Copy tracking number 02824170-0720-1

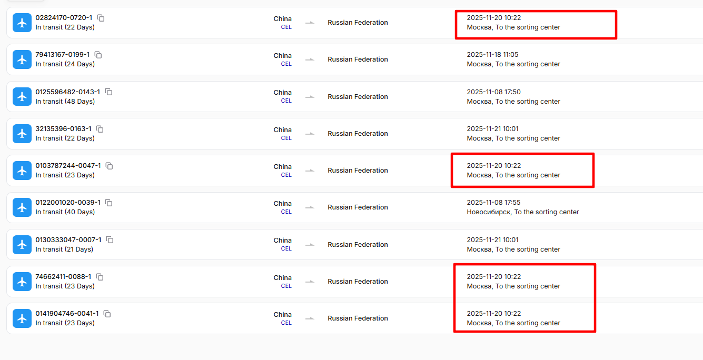click(x=101, y=18)
